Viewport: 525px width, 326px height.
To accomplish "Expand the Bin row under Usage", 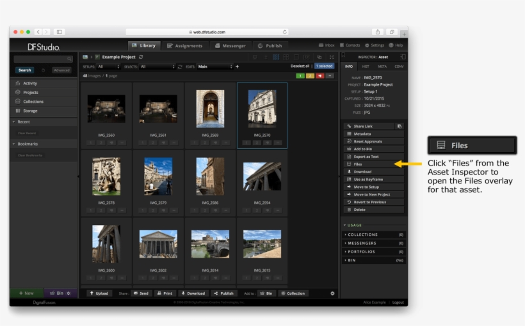I will (374, 260).
